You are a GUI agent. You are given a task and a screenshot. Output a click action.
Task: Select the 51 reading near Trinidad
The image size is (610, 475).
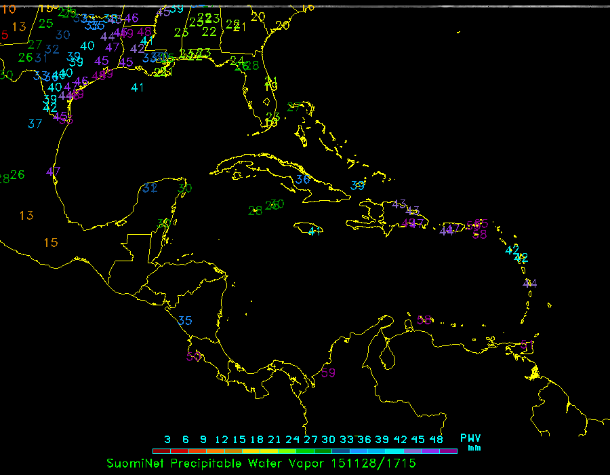click(x=527, y=345)
